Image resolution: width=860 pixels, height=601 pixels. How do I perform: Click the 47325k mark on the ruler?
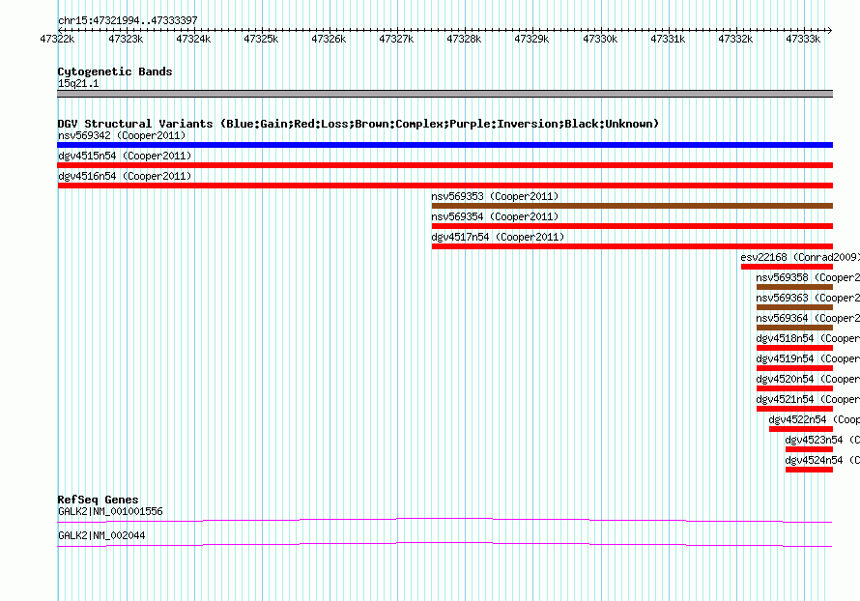(260, 39)
